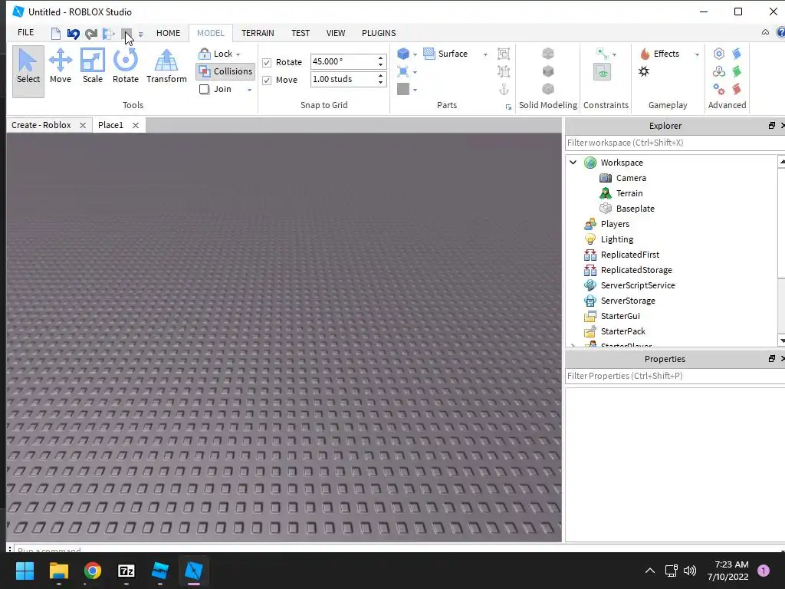Select ServerScriptService in the Explorer
Screen dimensions: 785x589
point(638,285)
